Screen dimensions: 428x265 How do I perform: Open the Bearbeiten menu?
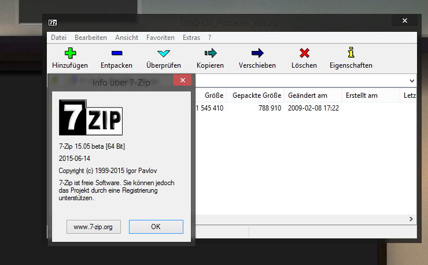coord(91,38)
